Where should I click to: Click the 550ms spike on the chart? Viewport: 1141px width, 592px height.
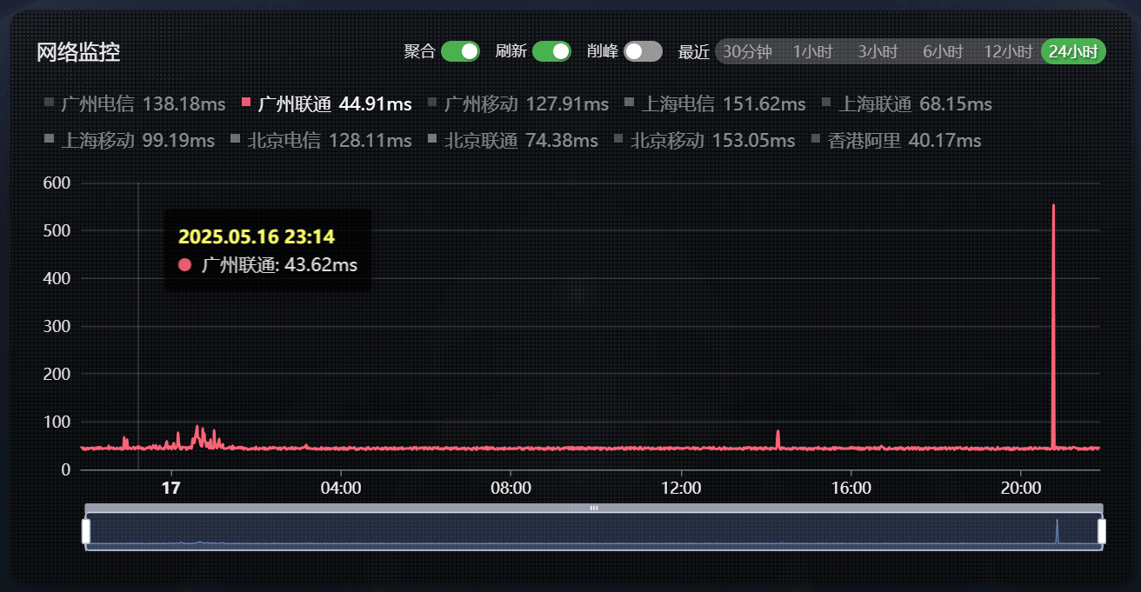(1053, 207)
